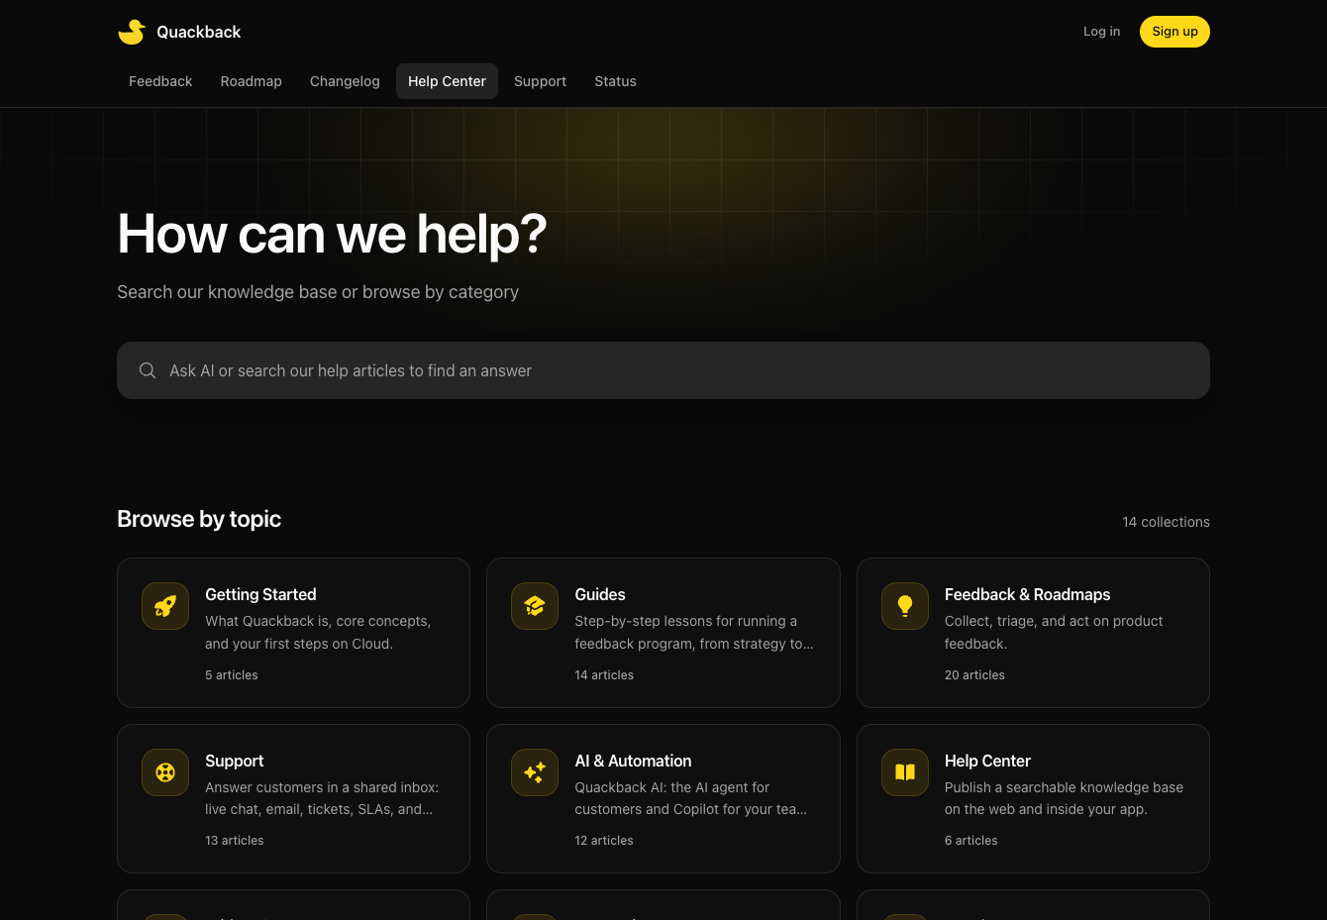Click the lightbulb icon on Feedback & Roadmaps card
The width and height of the screenshot is (1327, 920).
pos(905,606)
